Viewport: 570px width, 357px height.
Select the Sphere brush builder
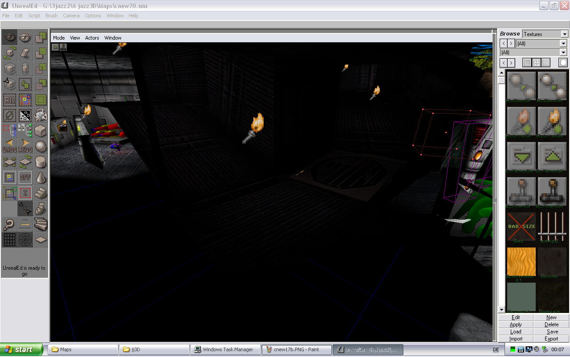pos(41,146)
